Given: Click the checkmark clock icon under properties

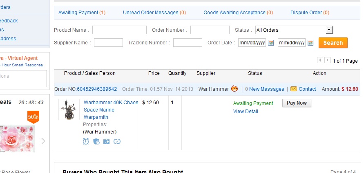Looking at the screenshot, I should click(117, 141).
